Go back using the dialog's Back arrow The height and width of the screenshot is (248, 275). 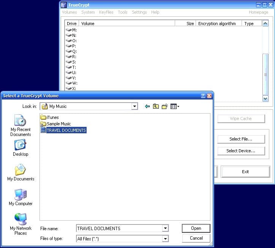pyautogui.click(x=147, y=106)
